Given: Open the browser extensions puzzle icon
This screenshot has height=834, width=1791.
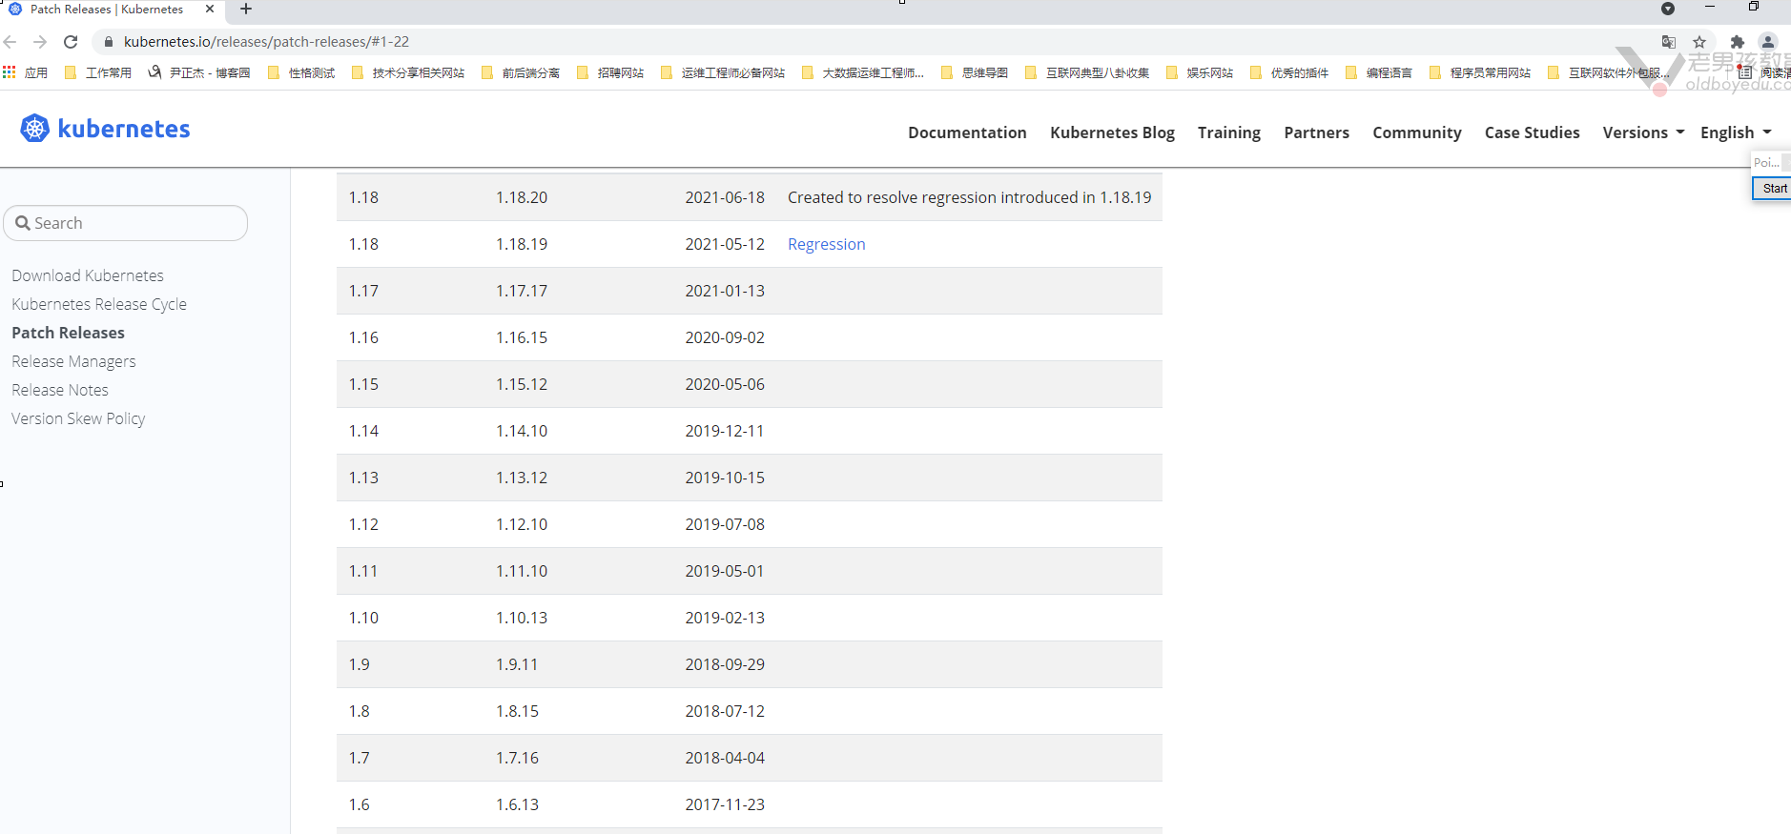Looking at the screenshot, I should [x=1737, y=42].
